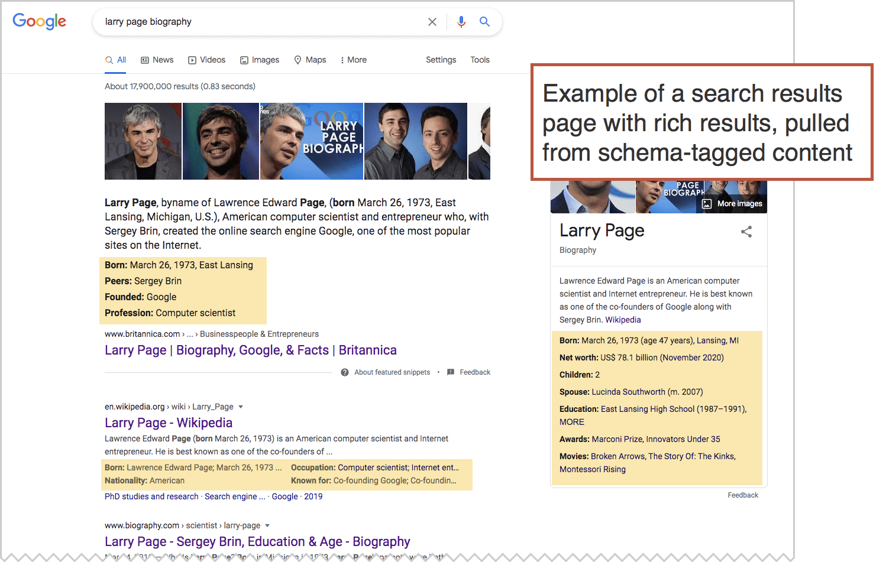
Task: Switch to the Images tab
Action: (260, 60)
